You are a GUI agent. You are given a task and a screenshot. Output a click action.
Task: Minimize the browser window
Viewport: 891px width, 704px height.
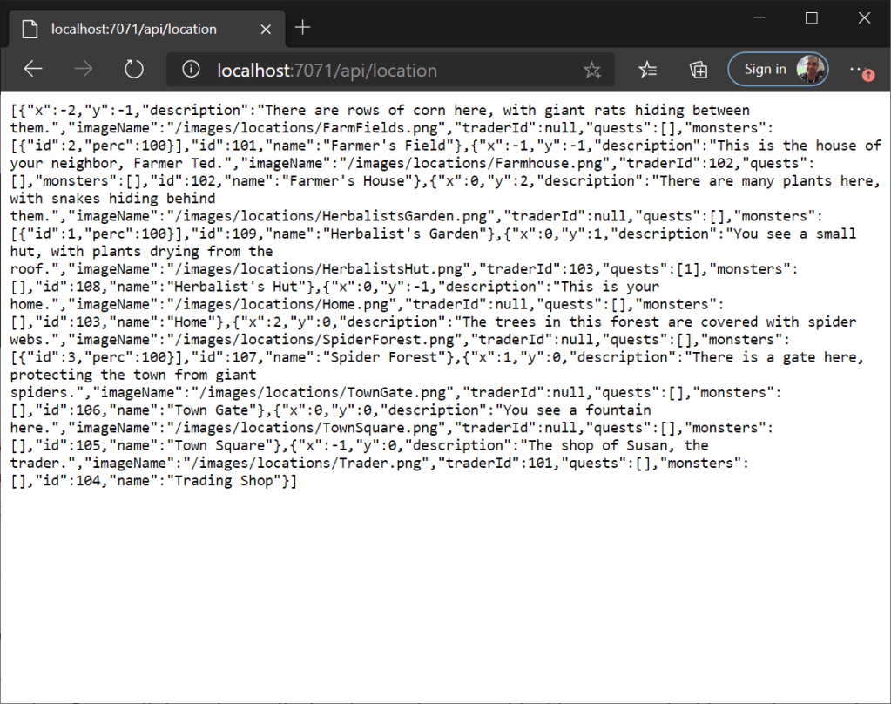[762, 17]
